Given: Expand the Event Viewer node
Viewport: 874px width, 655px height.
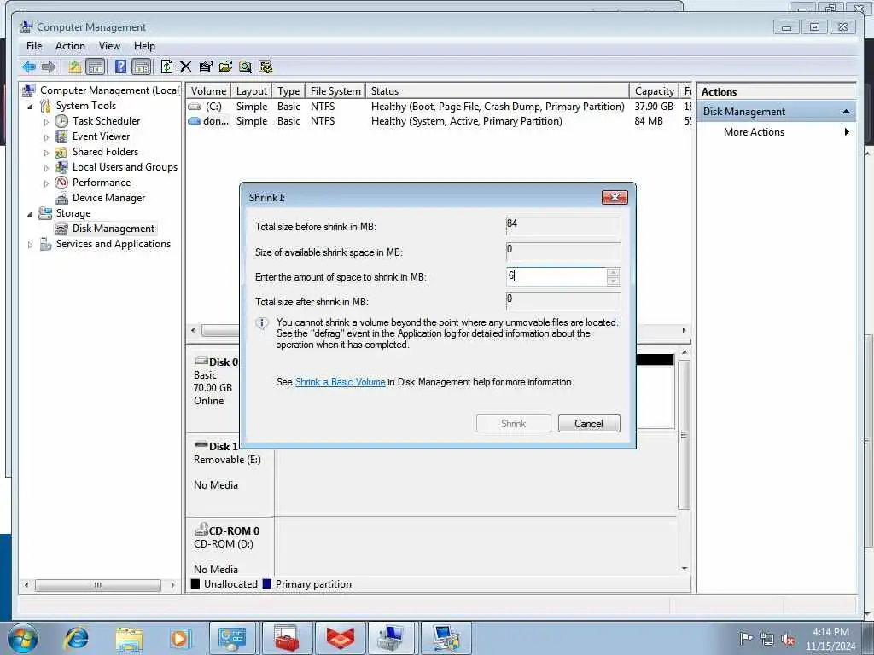Looking at the screenshot, I should pos(46,137).
